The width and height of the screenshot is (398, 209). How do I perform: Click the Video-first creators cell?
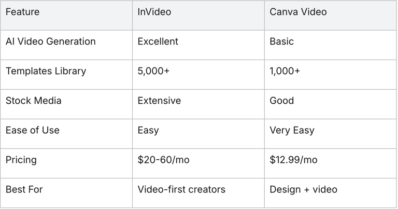(x=181, y=189)
